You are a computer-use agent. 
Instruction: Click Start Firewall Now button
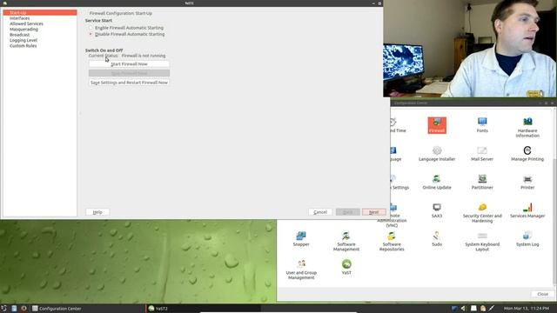(129, 63)
